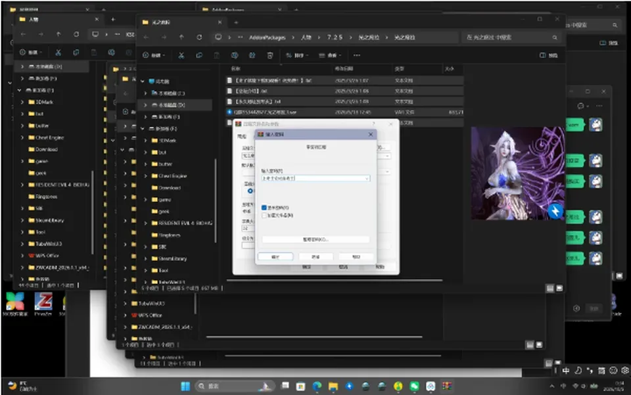
Task: Click the up-one-level arrow in front Explorer
Action: point(181,37)
